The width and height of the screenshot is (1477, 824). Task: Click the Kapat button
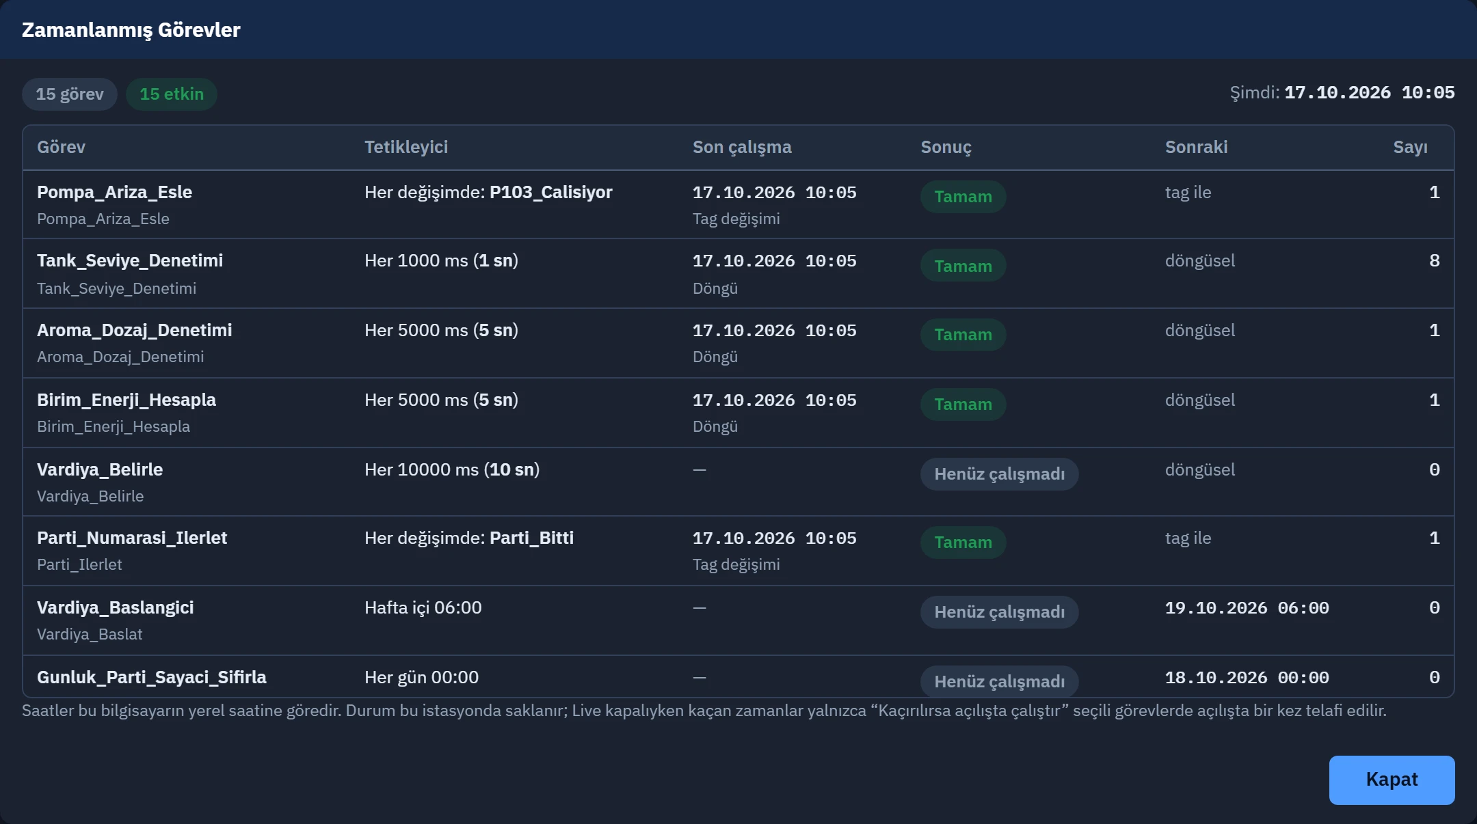pyautogui.click(x=1392, y=780)
